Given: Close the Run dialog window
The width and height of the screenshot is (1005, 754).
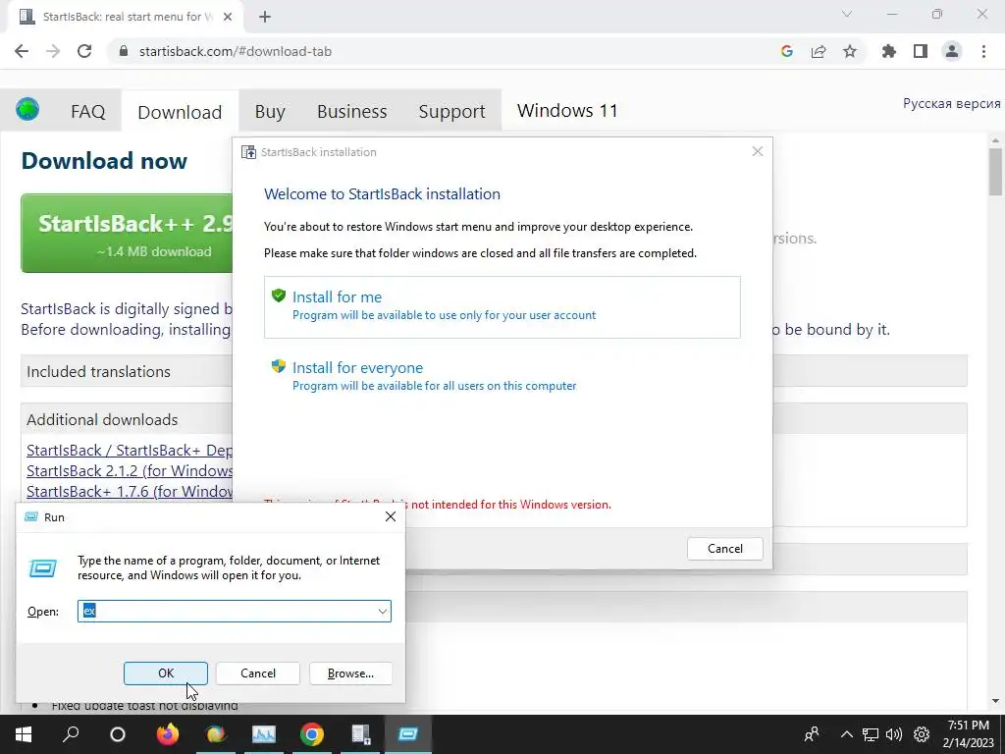Looking at the screenshot, I should point(391,516).
